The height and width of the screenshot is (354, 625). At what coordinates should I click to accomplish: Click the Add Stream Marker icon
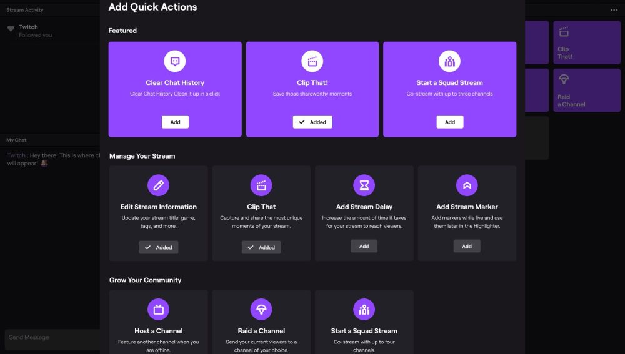(x=467, y=185)
